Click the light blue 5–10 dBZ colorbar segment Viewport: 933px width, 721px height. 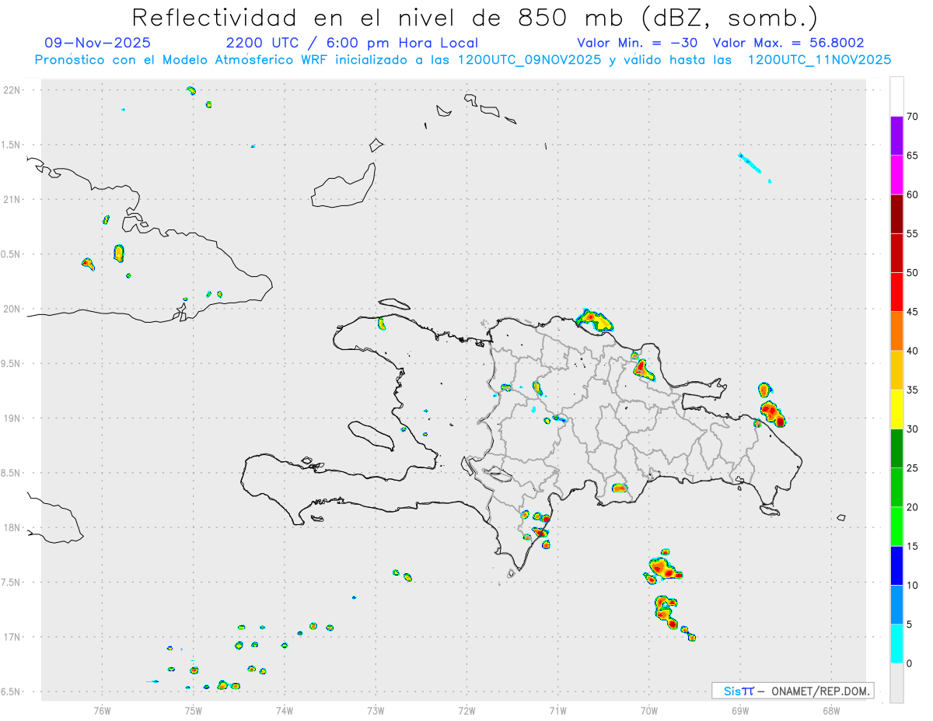pyautogui.click(x=896, y=605)
